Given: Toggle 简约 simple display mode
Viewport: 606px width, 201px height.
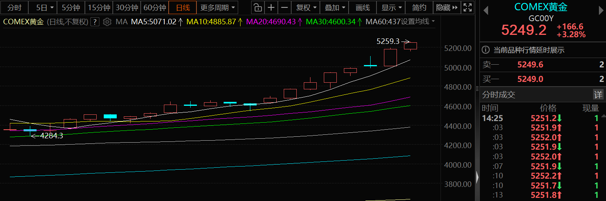Looking at the screenshot, I should (419, 7).
